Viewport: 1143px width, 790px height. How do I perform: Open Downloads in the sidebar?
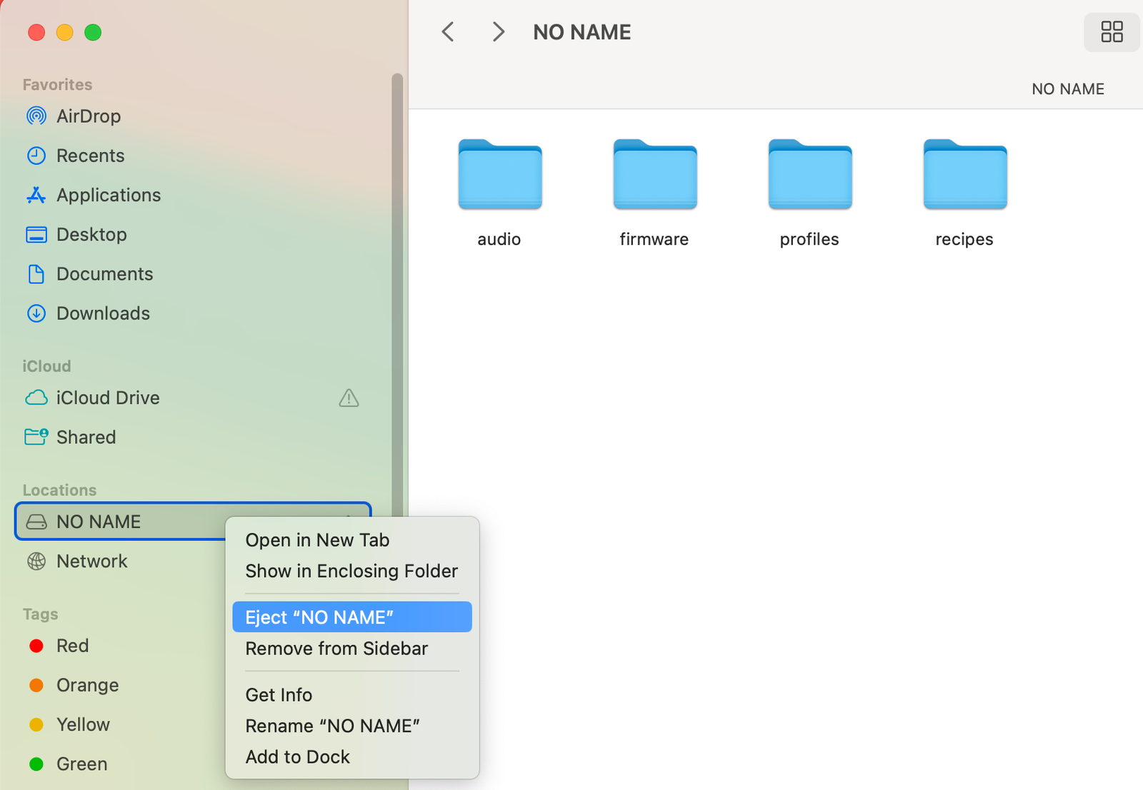click(x=193, y=313)
